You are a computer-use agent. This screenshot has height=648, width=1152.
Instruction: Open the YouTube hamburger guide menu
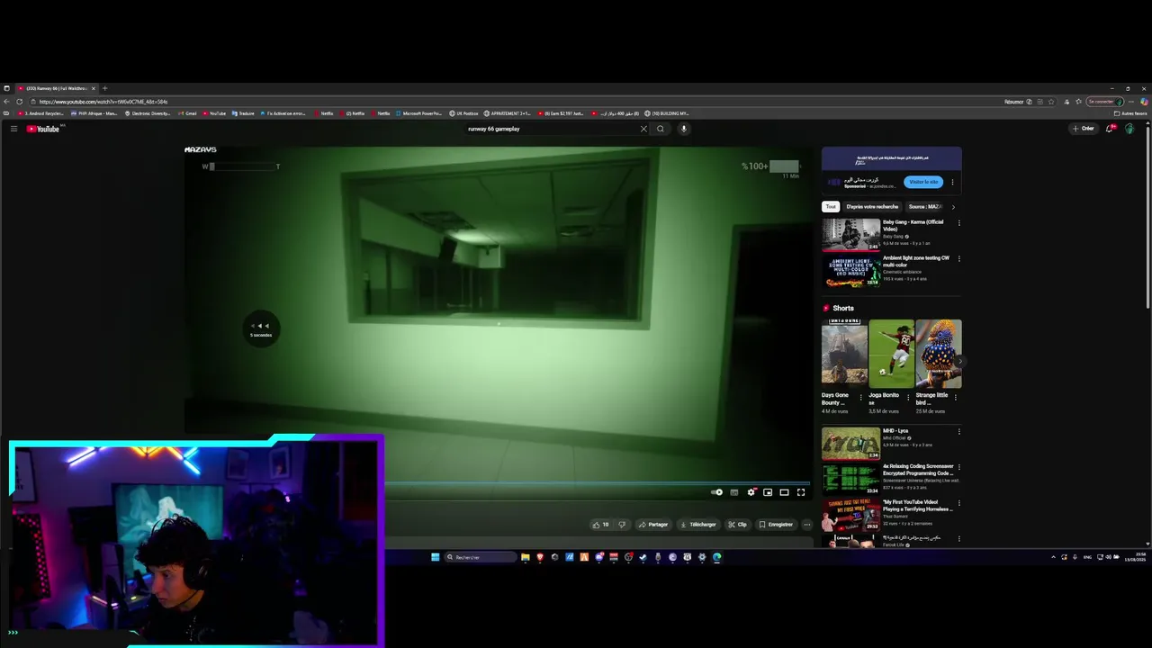click(13, 129)
